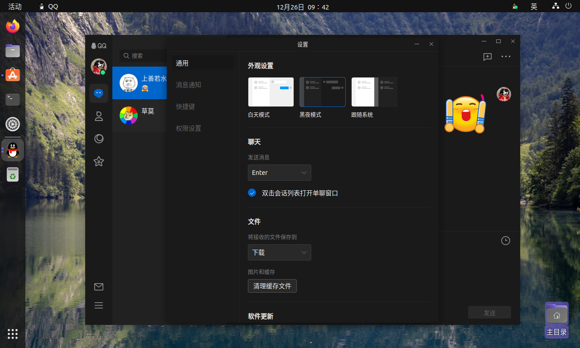The width and height of the screenshot is (580, 348).
Task: Expand the 下载 file save location dropdown
Action: 279,252
